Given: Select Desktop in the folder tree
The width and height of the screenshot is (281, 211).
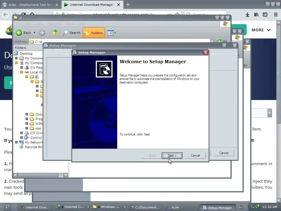Looking at the screenshot, I should 26,54.
